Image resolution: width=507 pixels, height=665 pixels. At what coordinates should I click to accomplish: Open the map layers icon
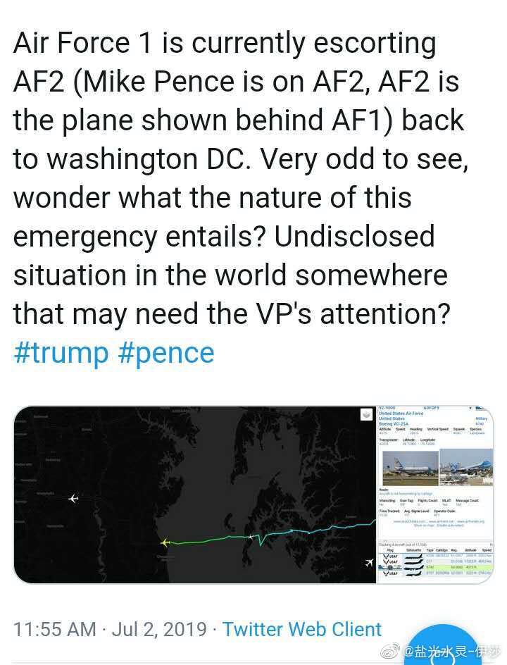(x=366, y=415)
